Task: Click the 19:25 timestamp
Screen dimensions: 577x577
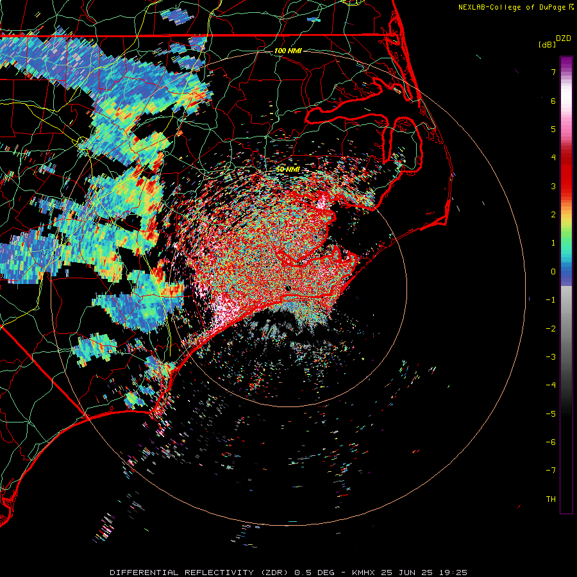Action: (455, 573)
